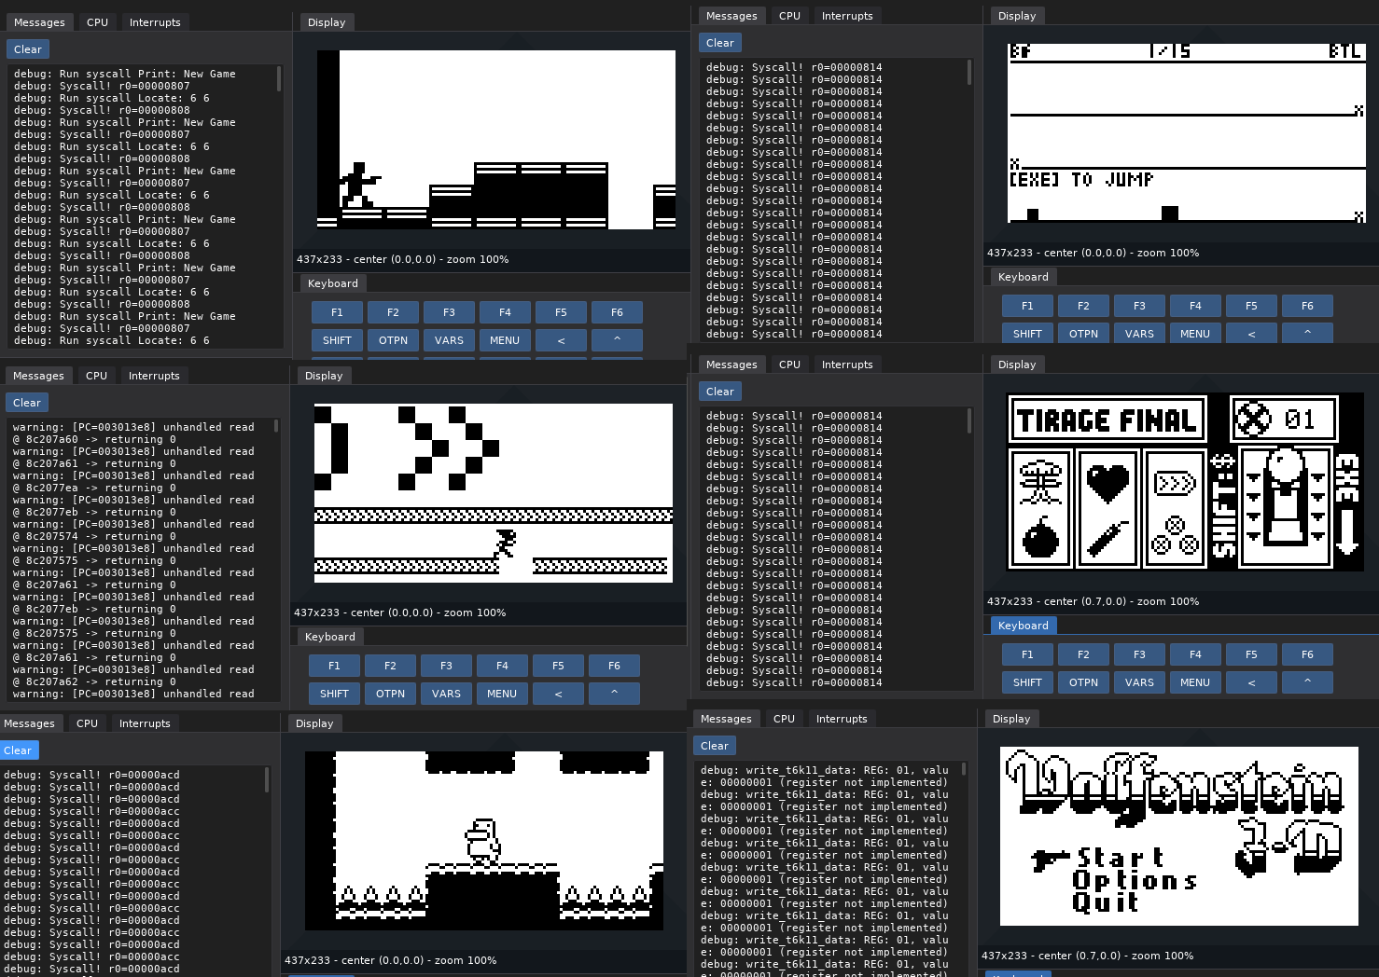The image size is (1379, 977).
Task: Select Messages tab in Wolfenstein 3-D window
Action: [x=726, y=719]
